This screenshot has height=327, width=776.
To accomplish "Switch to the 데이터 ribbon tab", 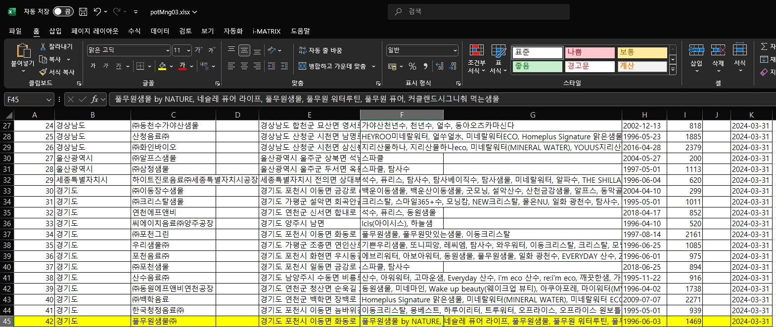I will [x=160, y=31].
